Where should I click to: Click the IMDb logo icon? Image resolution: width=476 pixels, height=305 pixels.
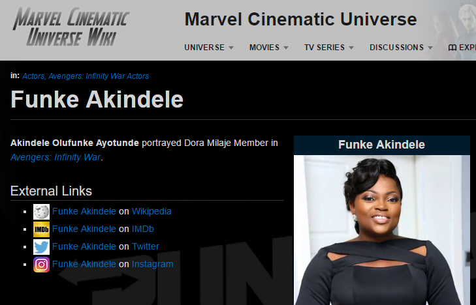(41, 229)
